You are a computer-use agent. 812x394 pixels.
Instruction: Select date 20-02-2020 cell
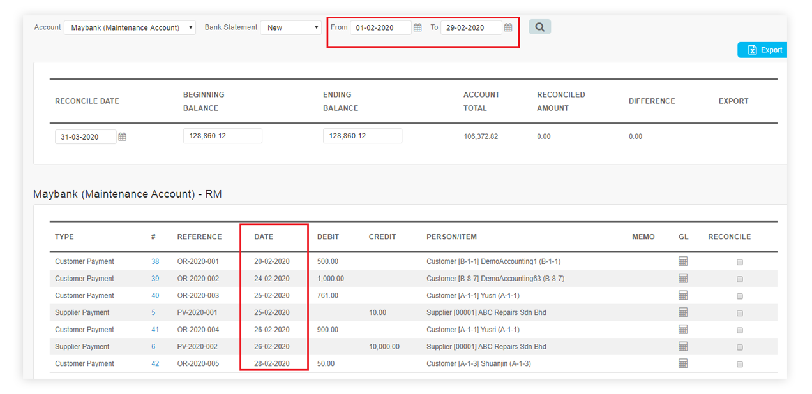pyautogui.click(x=272, y=261)
